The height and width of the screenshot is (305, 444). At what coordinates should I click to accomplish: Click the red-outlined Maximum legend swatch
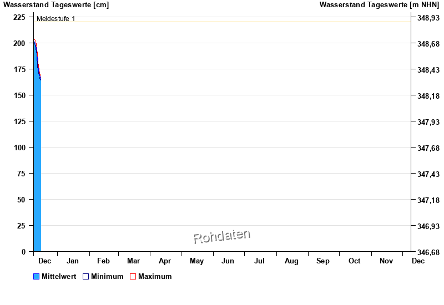(x=133, y=277)
